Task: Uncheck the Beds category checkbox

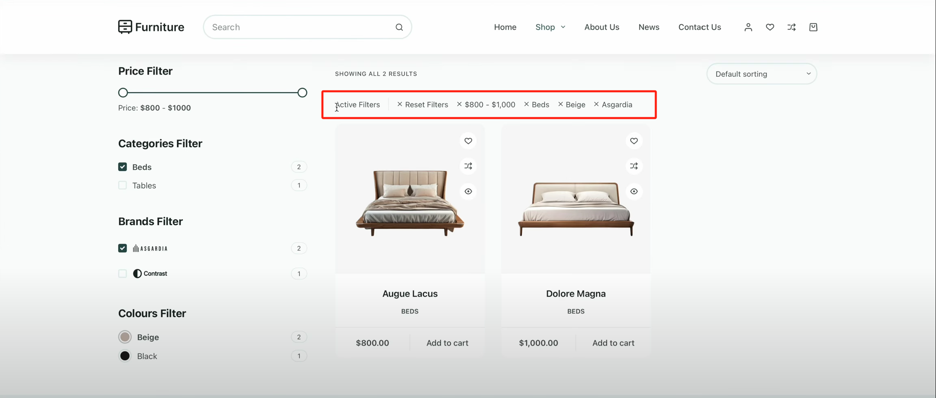Action: click(x=123, y=167)
